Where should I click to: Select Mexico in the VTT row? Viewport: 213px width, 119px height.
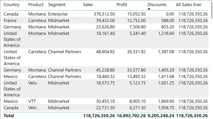tap(11, 101)
